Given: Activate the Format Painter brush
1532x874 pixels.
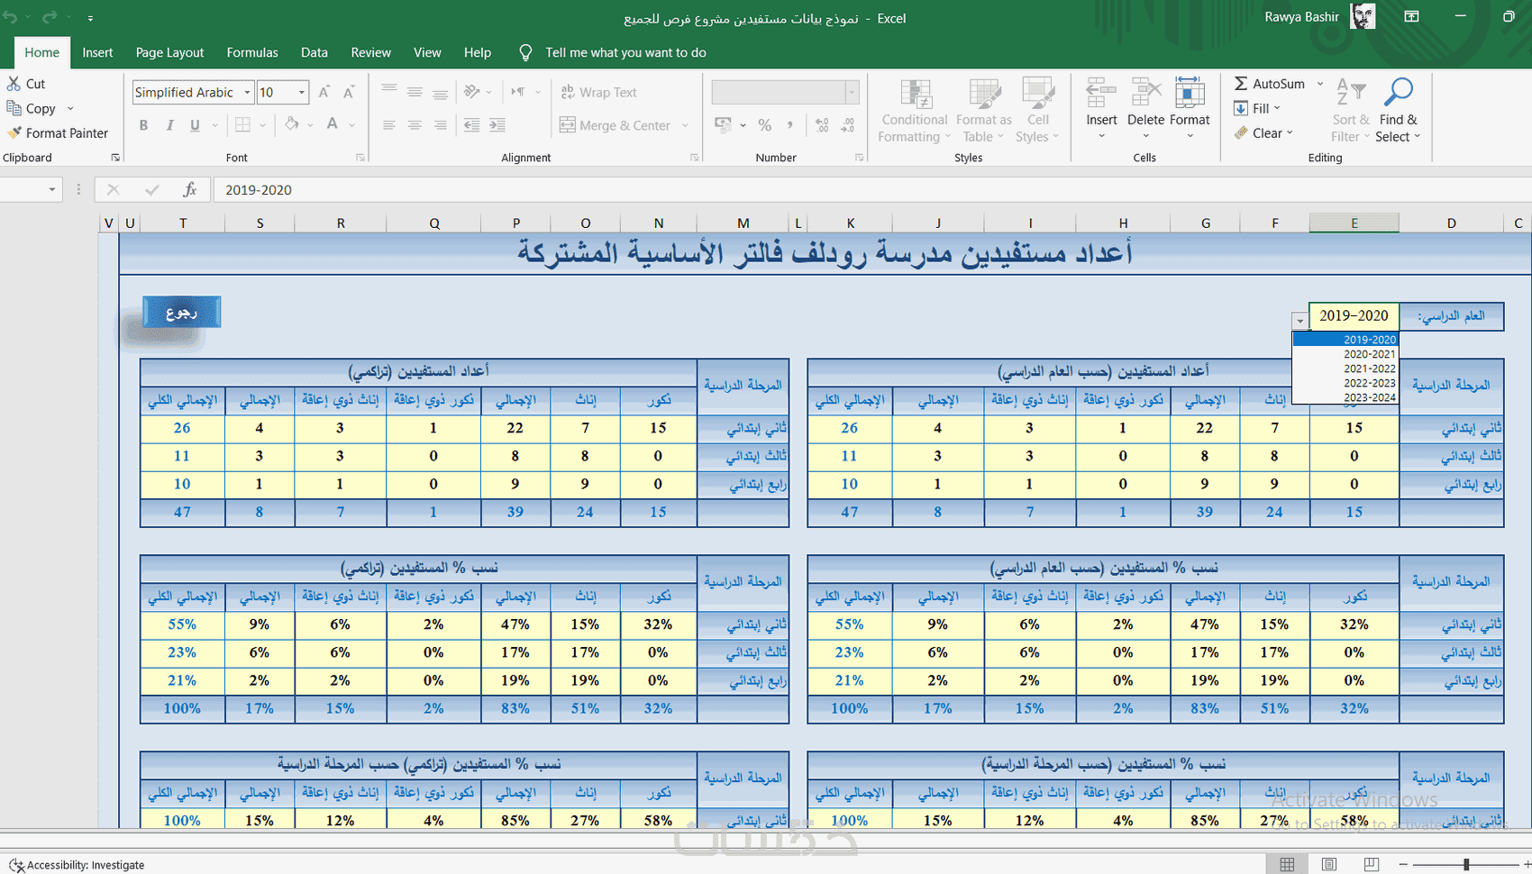Looking at the screenshot, I should (x=14, y=132).
